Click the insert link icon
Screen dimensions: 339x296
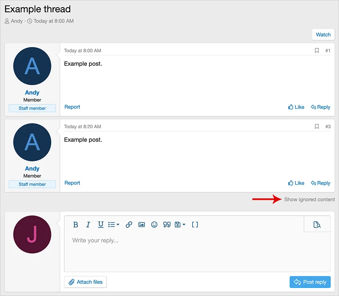[129, 224]
